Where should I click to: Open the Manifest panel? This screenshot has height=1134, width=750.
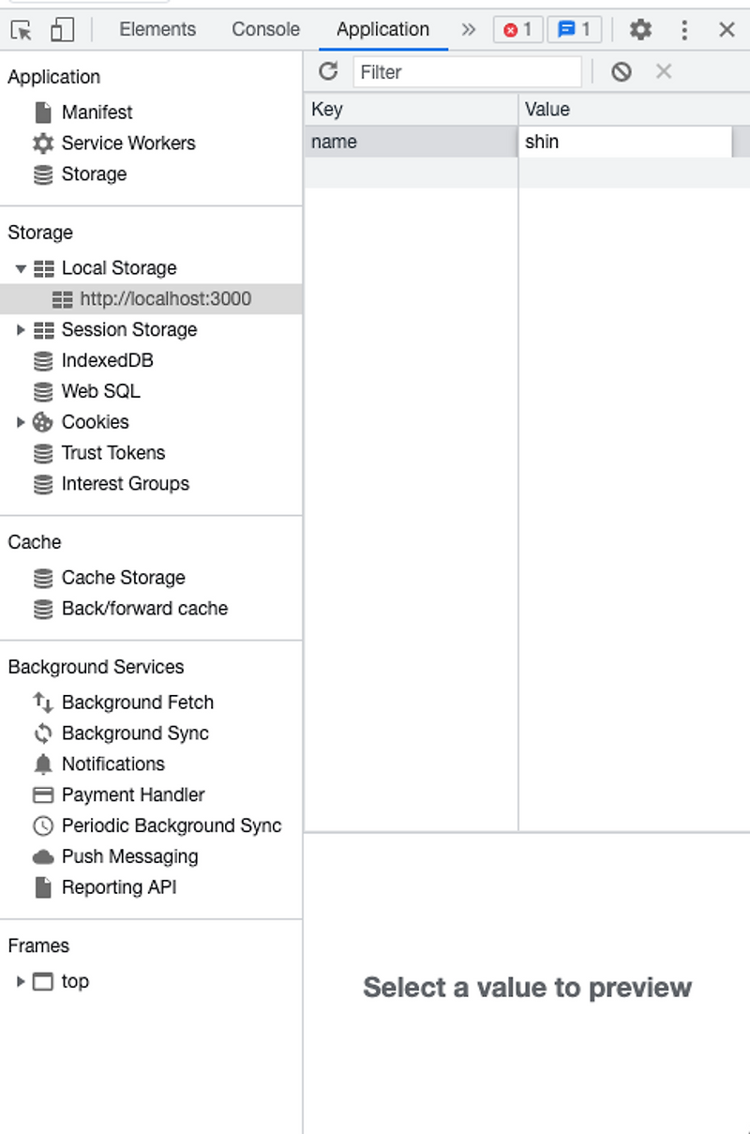click(x=97, y=112)
